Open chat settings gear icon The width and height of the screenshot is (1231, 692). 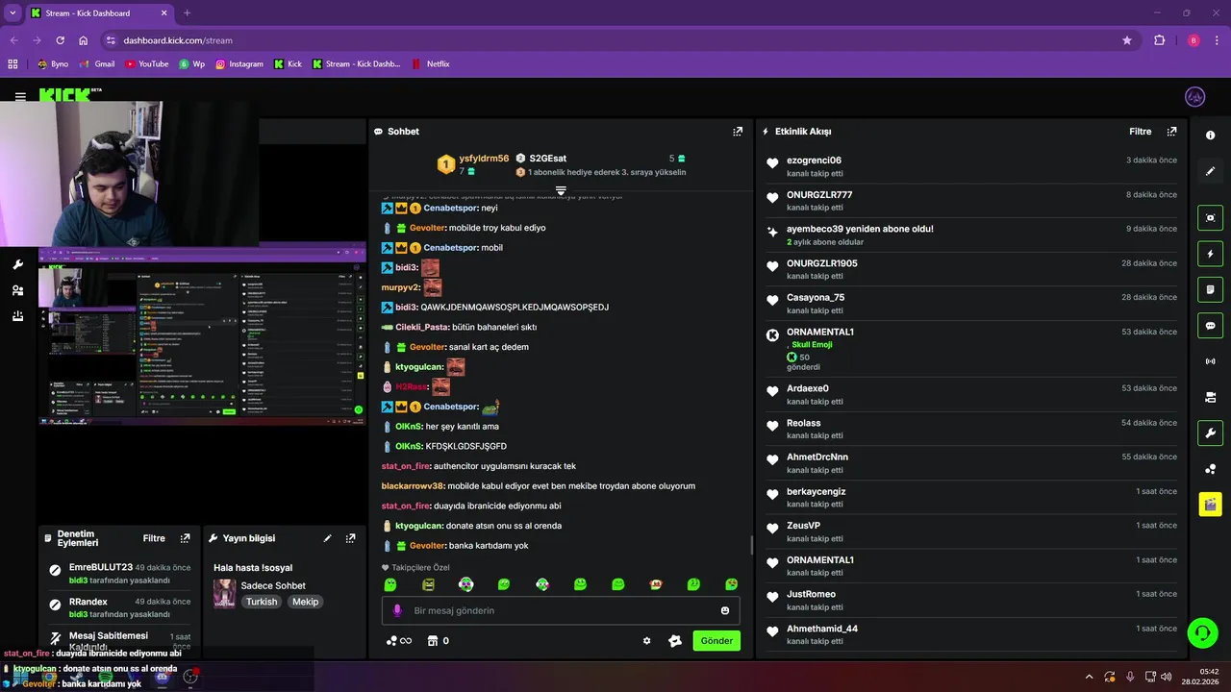pos(646,641)
